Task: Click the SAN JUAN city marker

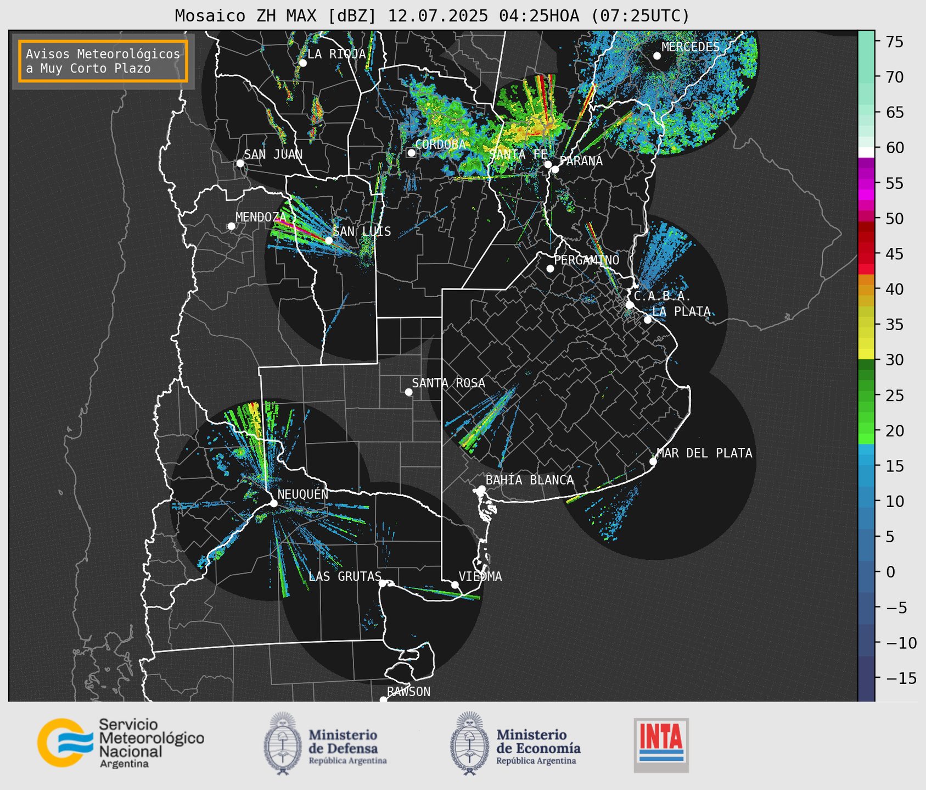Action: coord(240,163)
